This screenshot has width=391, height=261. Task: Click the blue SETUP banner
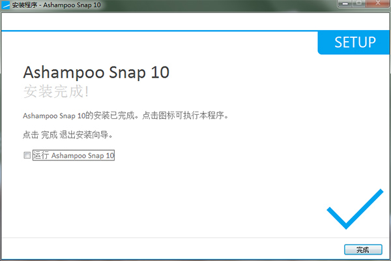[x=353, y=42]
